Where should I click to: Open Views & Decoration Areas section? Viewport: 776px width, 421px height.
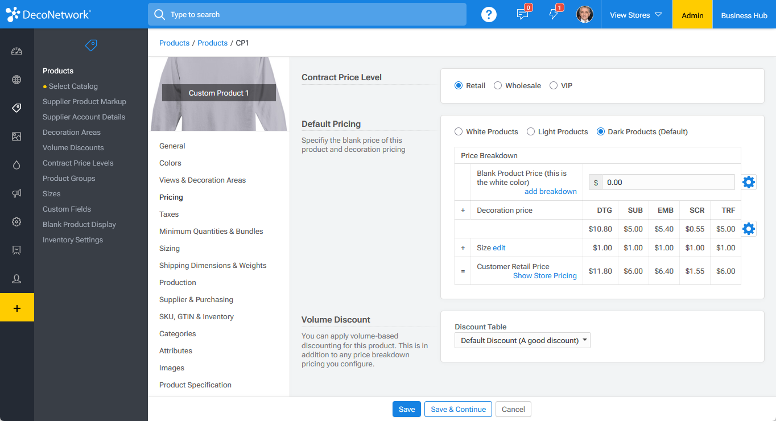[x=203, y=180]
